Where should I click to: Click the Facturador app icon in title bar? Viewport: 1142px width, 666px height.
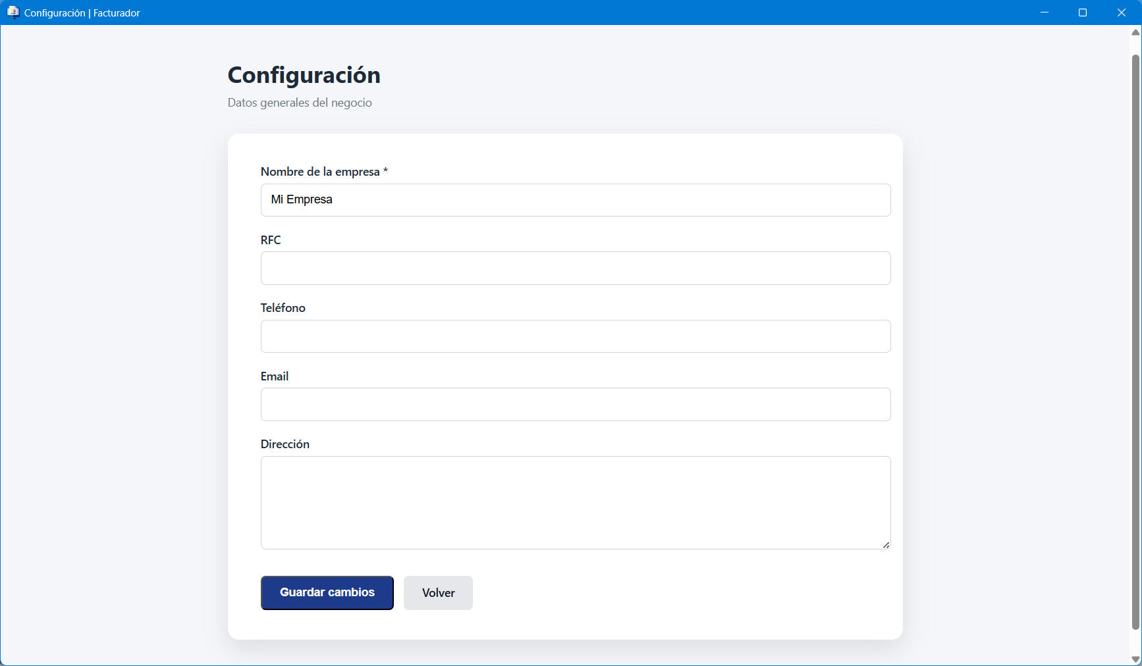(13, 13)
